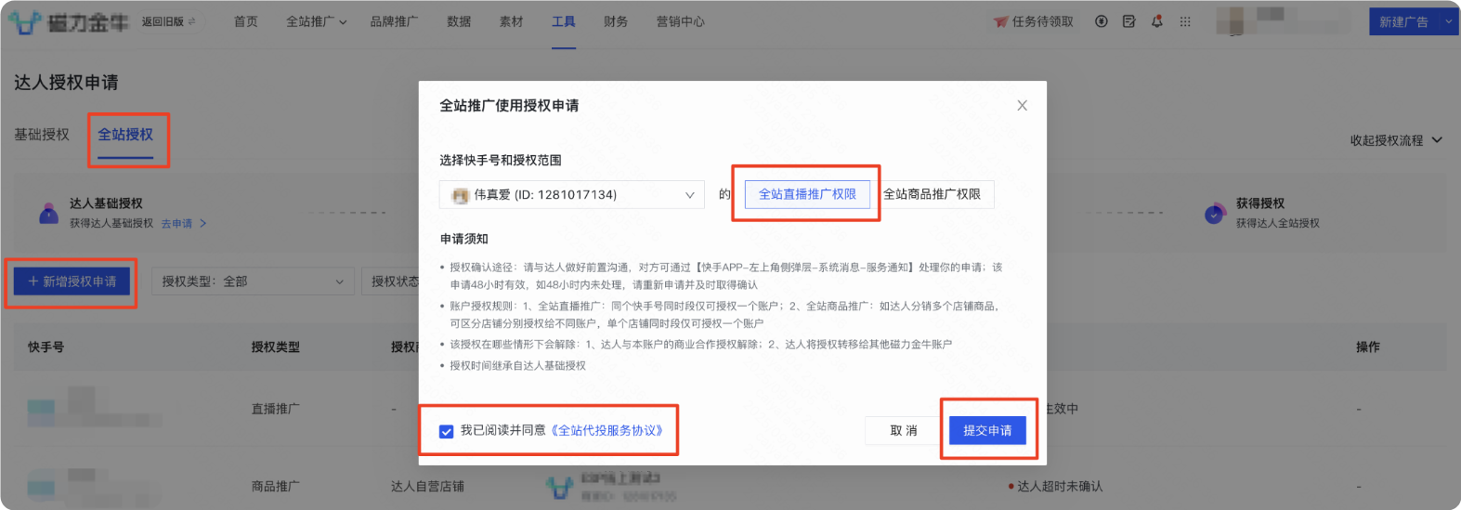Click the 磁力金牛 logo

68,21
